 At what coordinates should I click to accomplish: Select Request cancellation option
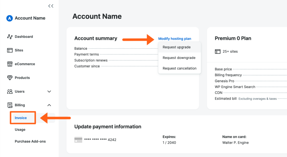179,68
